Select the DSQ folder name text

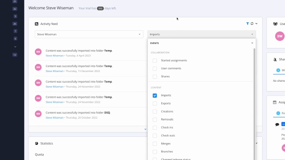107,112
